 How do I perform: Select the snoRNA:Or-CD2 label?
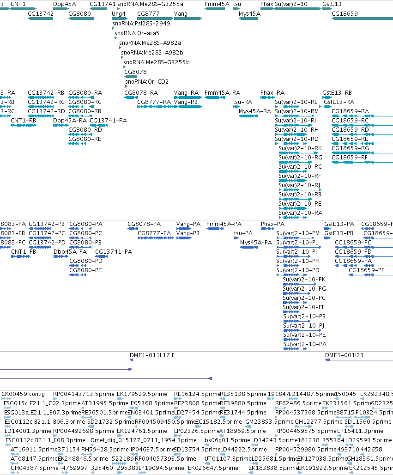147,81
